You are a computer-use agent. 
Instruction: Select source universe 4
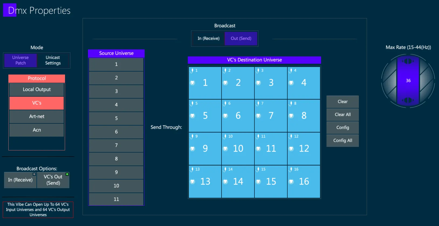116,105
